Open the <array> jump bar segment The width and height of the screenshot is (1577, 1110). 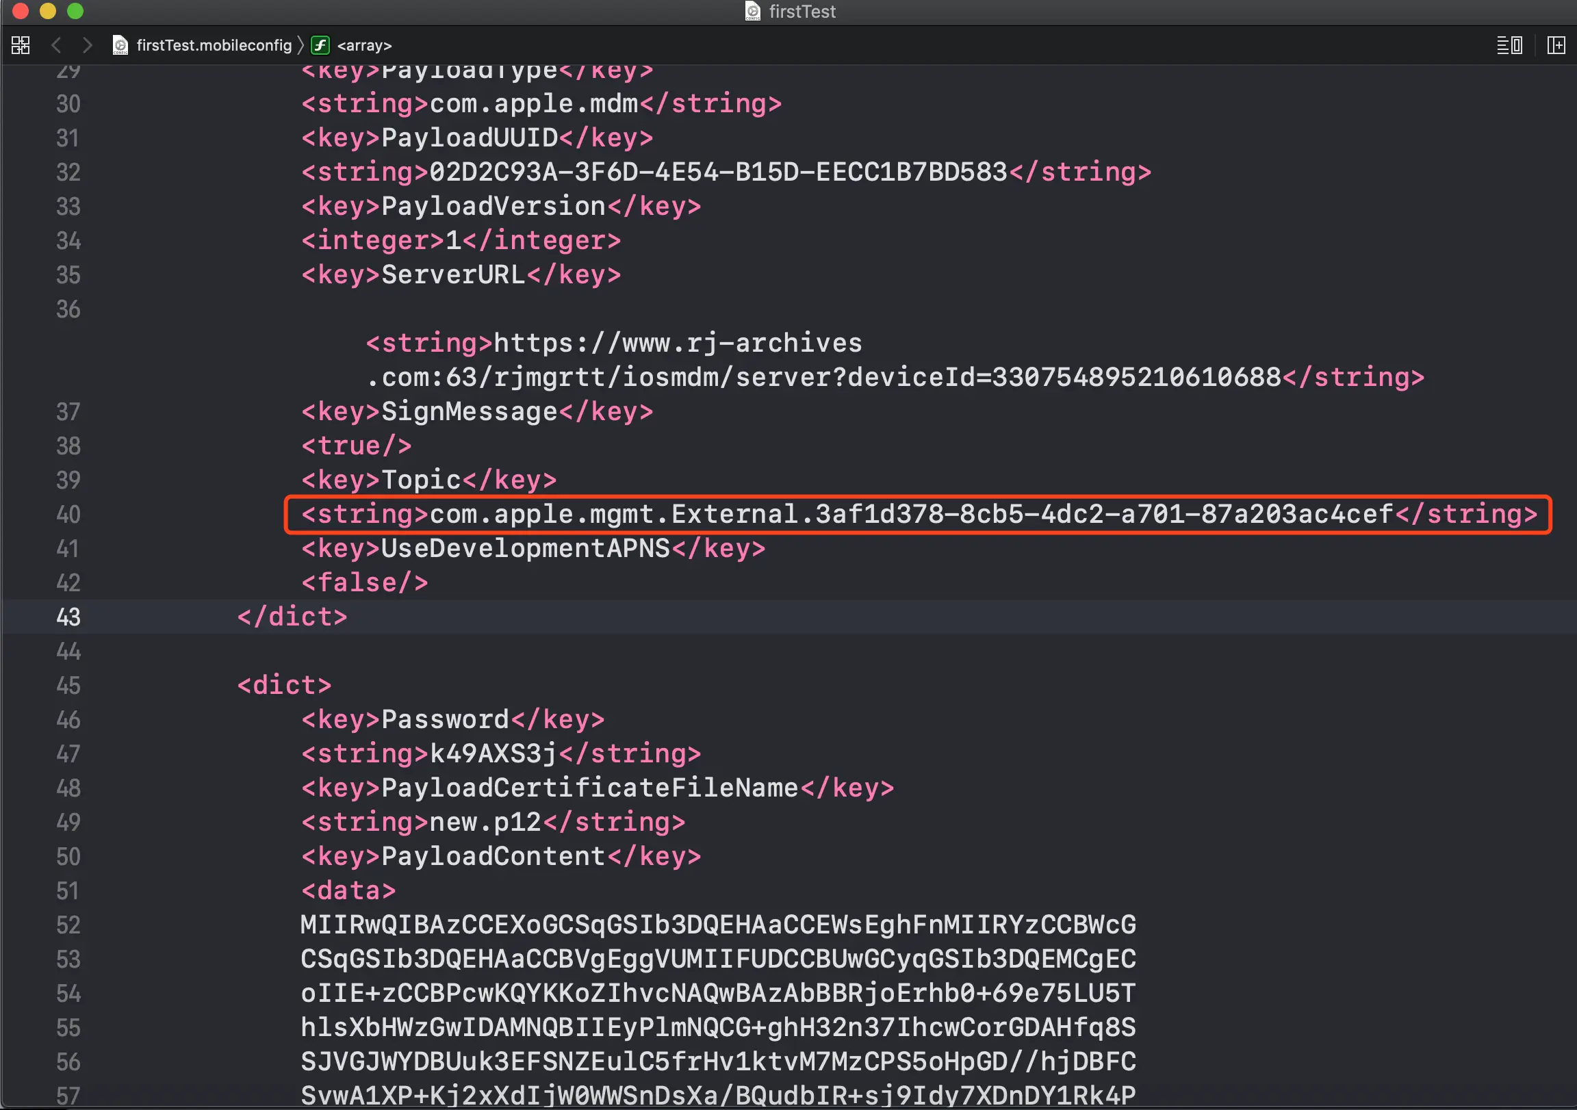pos(364,45)
